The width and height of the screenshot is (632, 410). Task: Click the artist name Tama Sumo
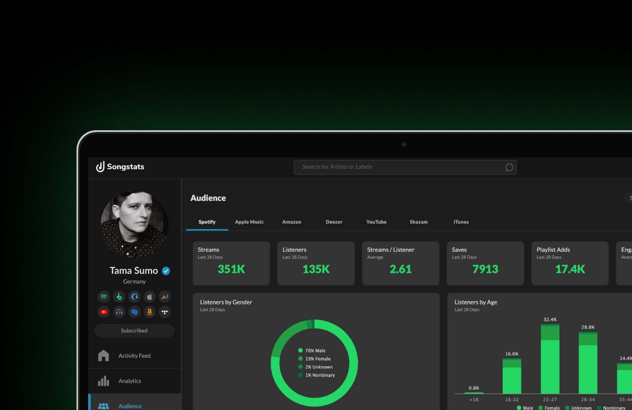click(134, 271)
